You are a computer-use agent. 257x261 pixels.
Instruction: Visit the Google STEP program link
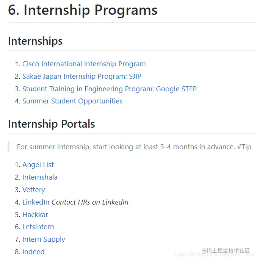point(110,89)
